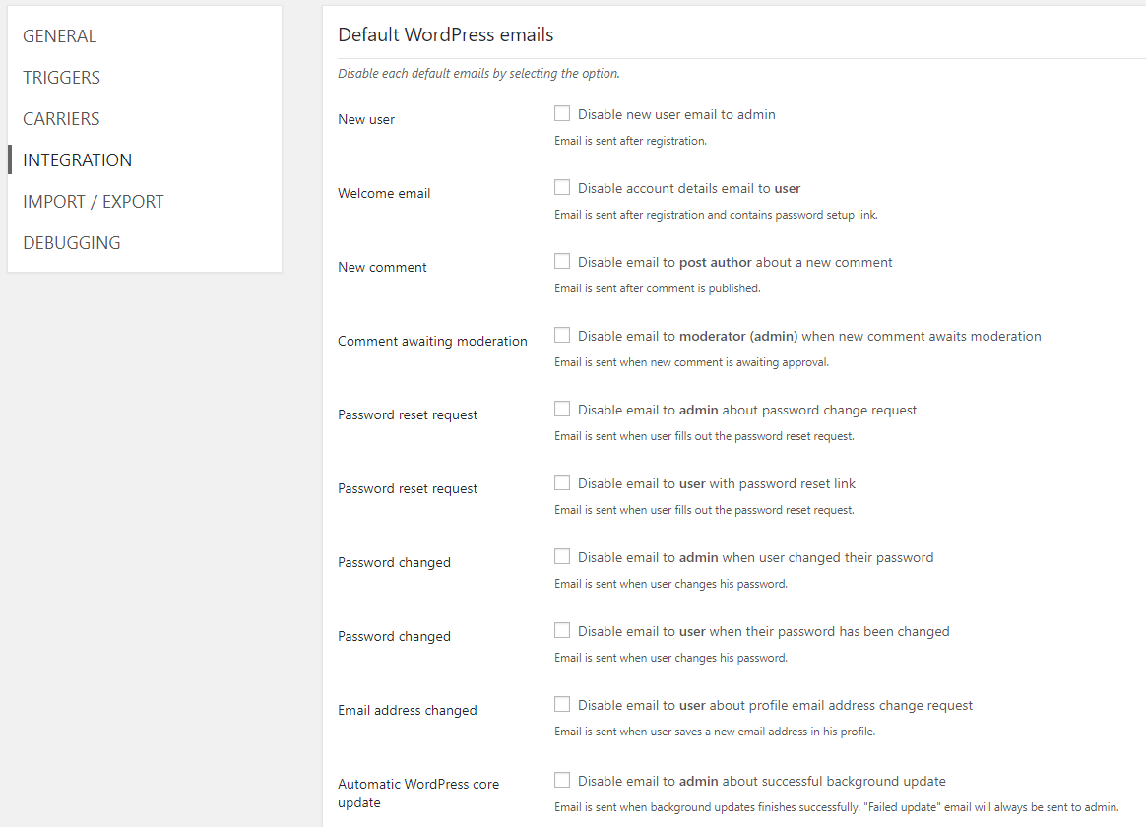Check the admin user-changed-password email checkbox
Screen dimensions: 1146x827
click(x=562, y=557)
